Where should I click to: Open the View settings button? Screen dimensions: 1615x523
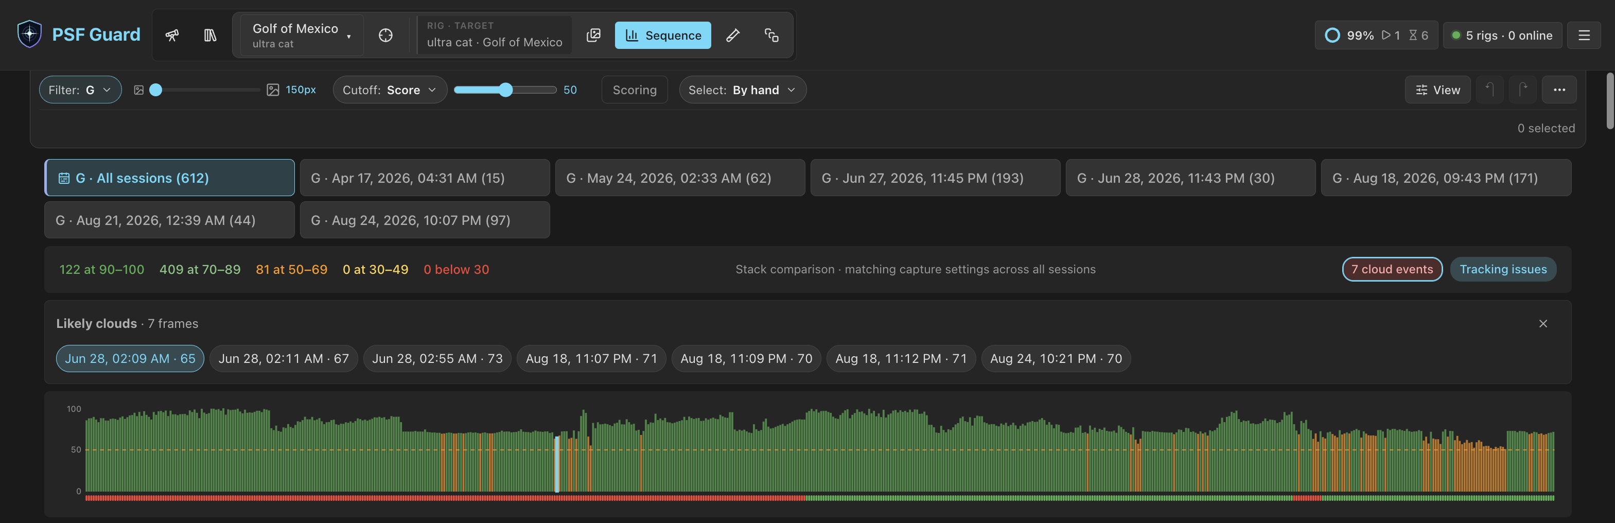coord(1437,90)
